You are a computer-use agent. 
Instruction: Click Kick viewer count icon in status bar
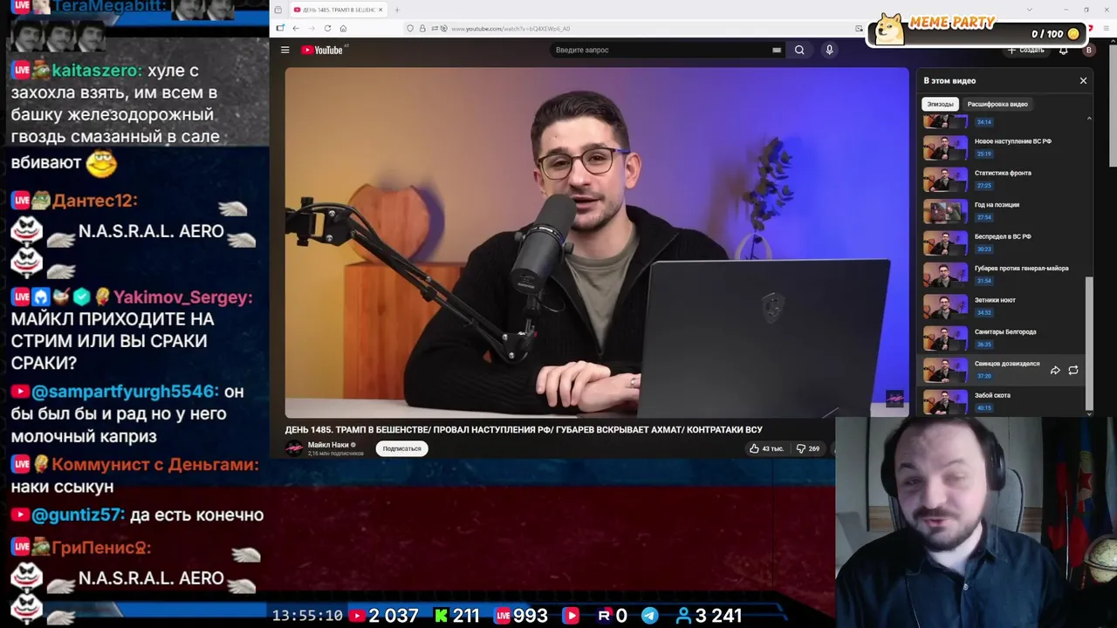(441, 616)
